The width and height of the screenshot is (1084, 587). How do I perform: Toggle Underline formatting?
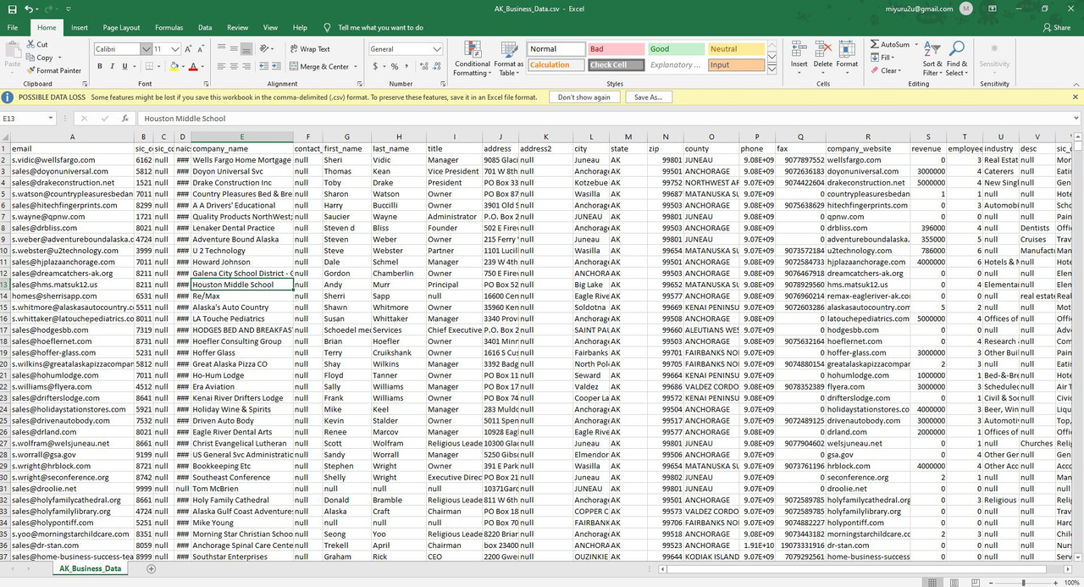pos(124,66)
